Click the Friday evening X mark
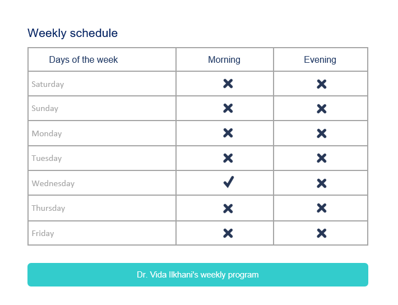The width and height of the screenshot is (398, 305). [x=321, y=233]
